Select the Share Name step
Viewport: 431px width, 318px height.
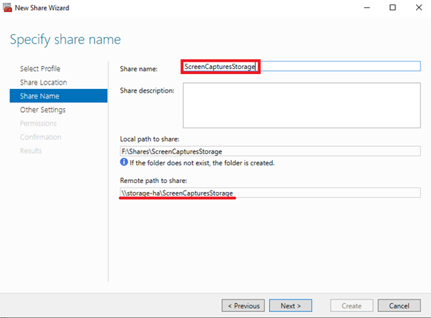pos(59,96)
